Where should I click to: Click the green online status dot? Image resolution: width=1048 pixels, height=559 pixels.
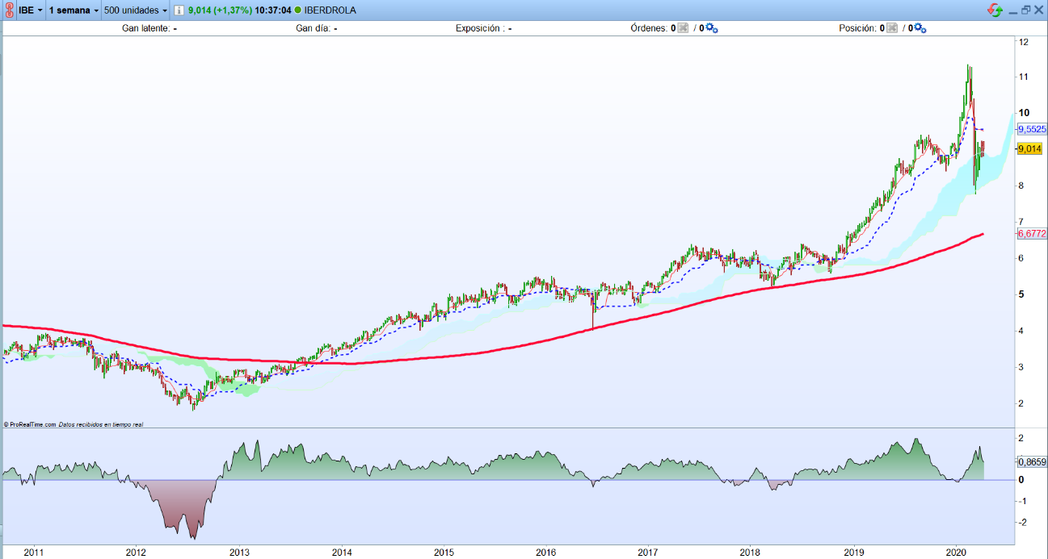pyautogui.click(x=298, y=10)
